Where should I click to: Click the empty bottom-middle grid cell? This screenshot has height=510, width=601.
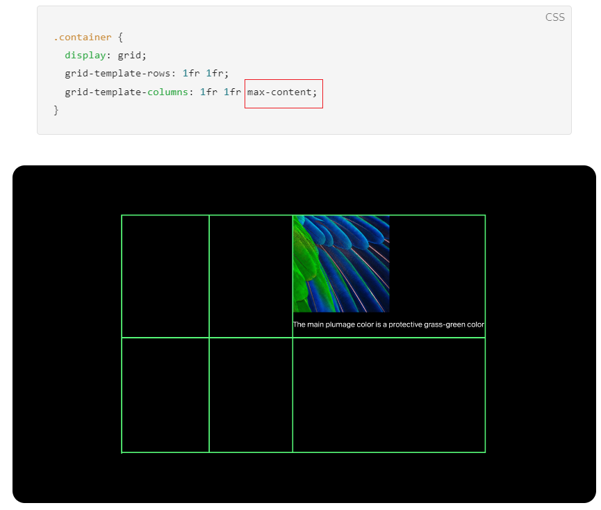[251, 395]
